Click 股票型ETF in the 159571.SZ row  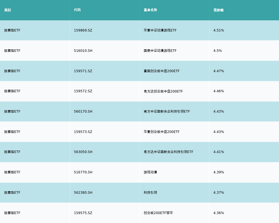tap(12, 71)
